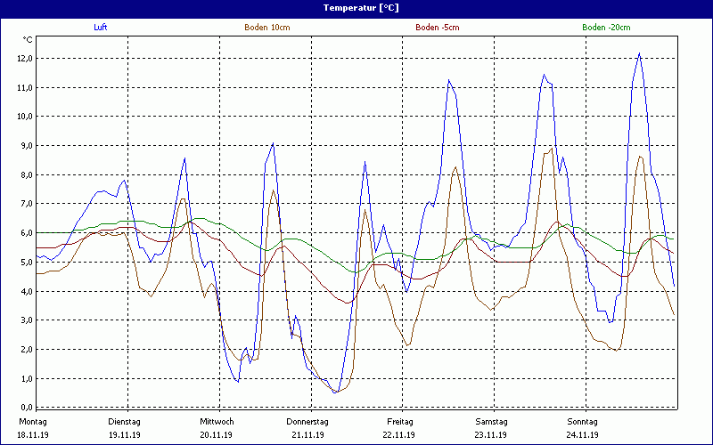Click the date 19.11.19
The width and height of the screenshot is (713, 445).
125,435
